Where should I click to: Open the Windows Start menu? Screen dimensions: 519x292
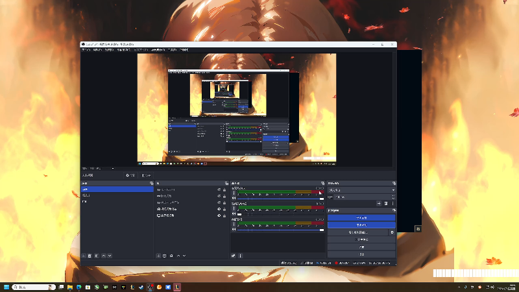(x=6, y=287)
